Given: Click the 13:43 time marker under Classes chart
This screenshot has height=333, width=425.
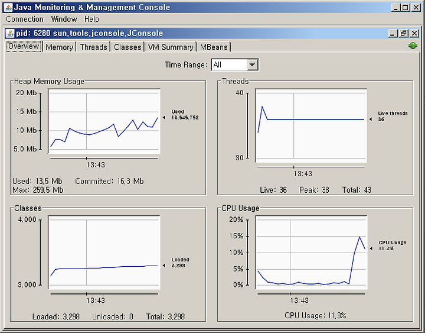Looking at the screenshot, I should 96,300.
